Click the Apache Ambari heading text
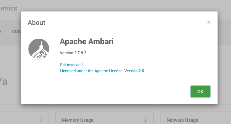This screenshot has width=231, height=124. 87,42
